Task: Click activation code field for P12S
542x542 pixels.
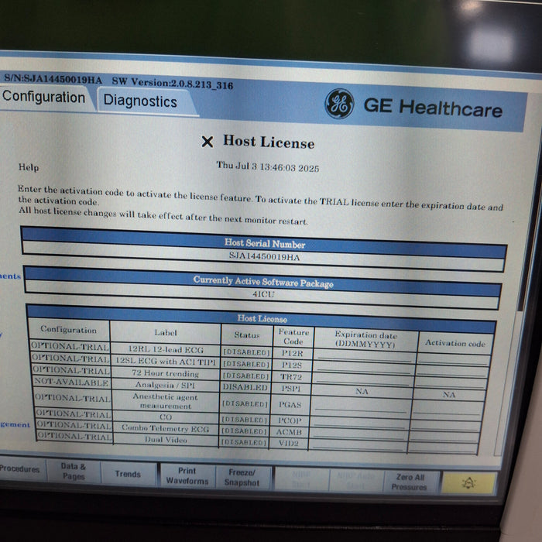Action: (452, 370)
